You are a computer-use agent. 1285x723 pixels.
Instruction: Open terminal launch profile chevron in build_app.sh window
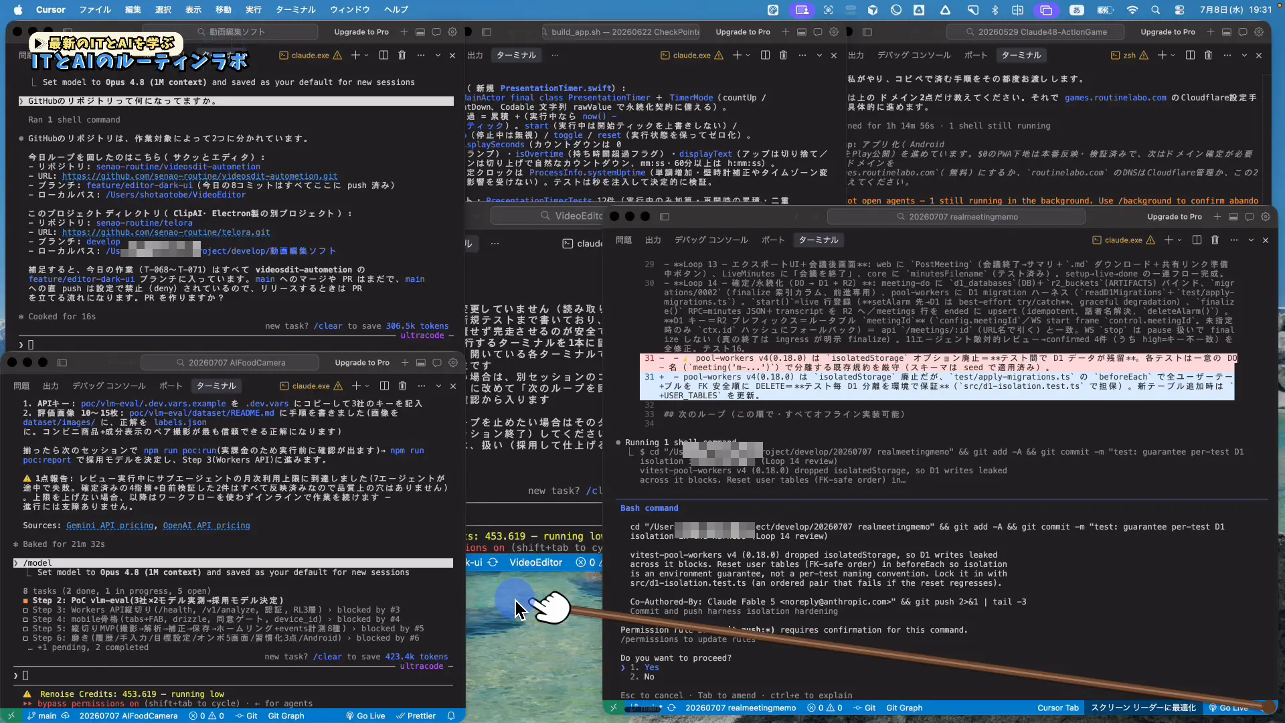(x=748, y=55)
